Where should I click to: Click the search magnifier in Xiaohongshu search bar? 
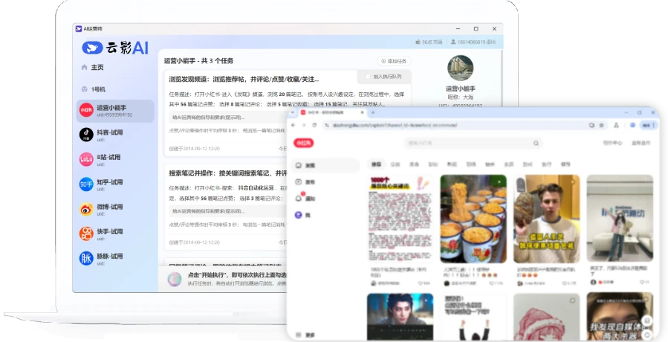pos(536,143)
